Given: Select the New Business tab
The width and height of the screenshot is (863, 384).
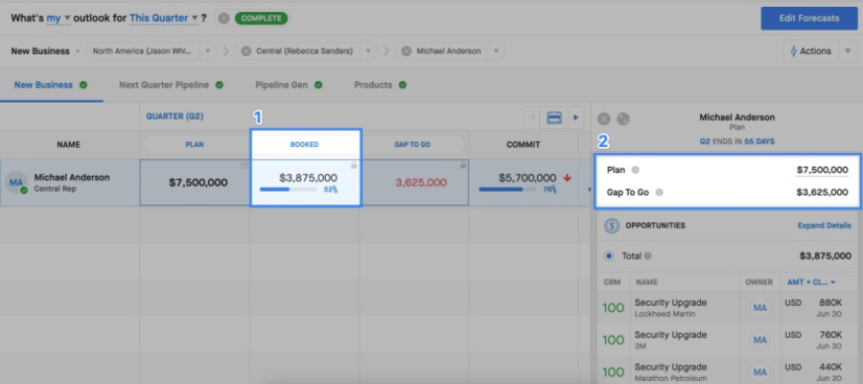Looking at the screenshot, I should pos(50,85).
